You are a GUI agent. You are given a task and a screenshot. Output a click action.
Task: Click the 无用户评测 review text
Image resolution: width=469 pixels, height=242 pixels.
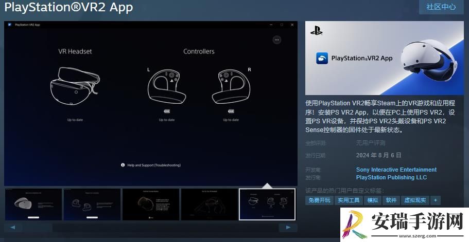tap(371, 143)
